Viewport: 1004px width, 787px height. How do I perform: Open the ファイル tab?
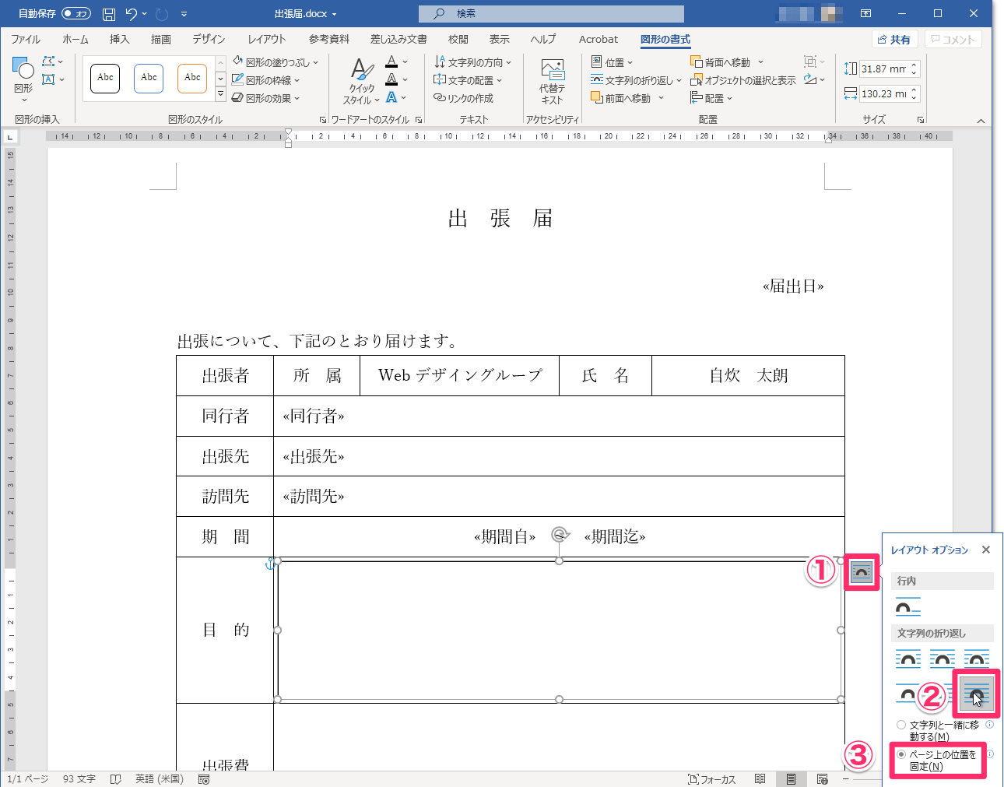(26, 39)
